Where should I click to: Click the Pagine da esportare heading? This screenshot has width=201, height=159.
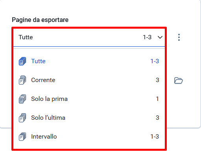(x=40, y=20)
